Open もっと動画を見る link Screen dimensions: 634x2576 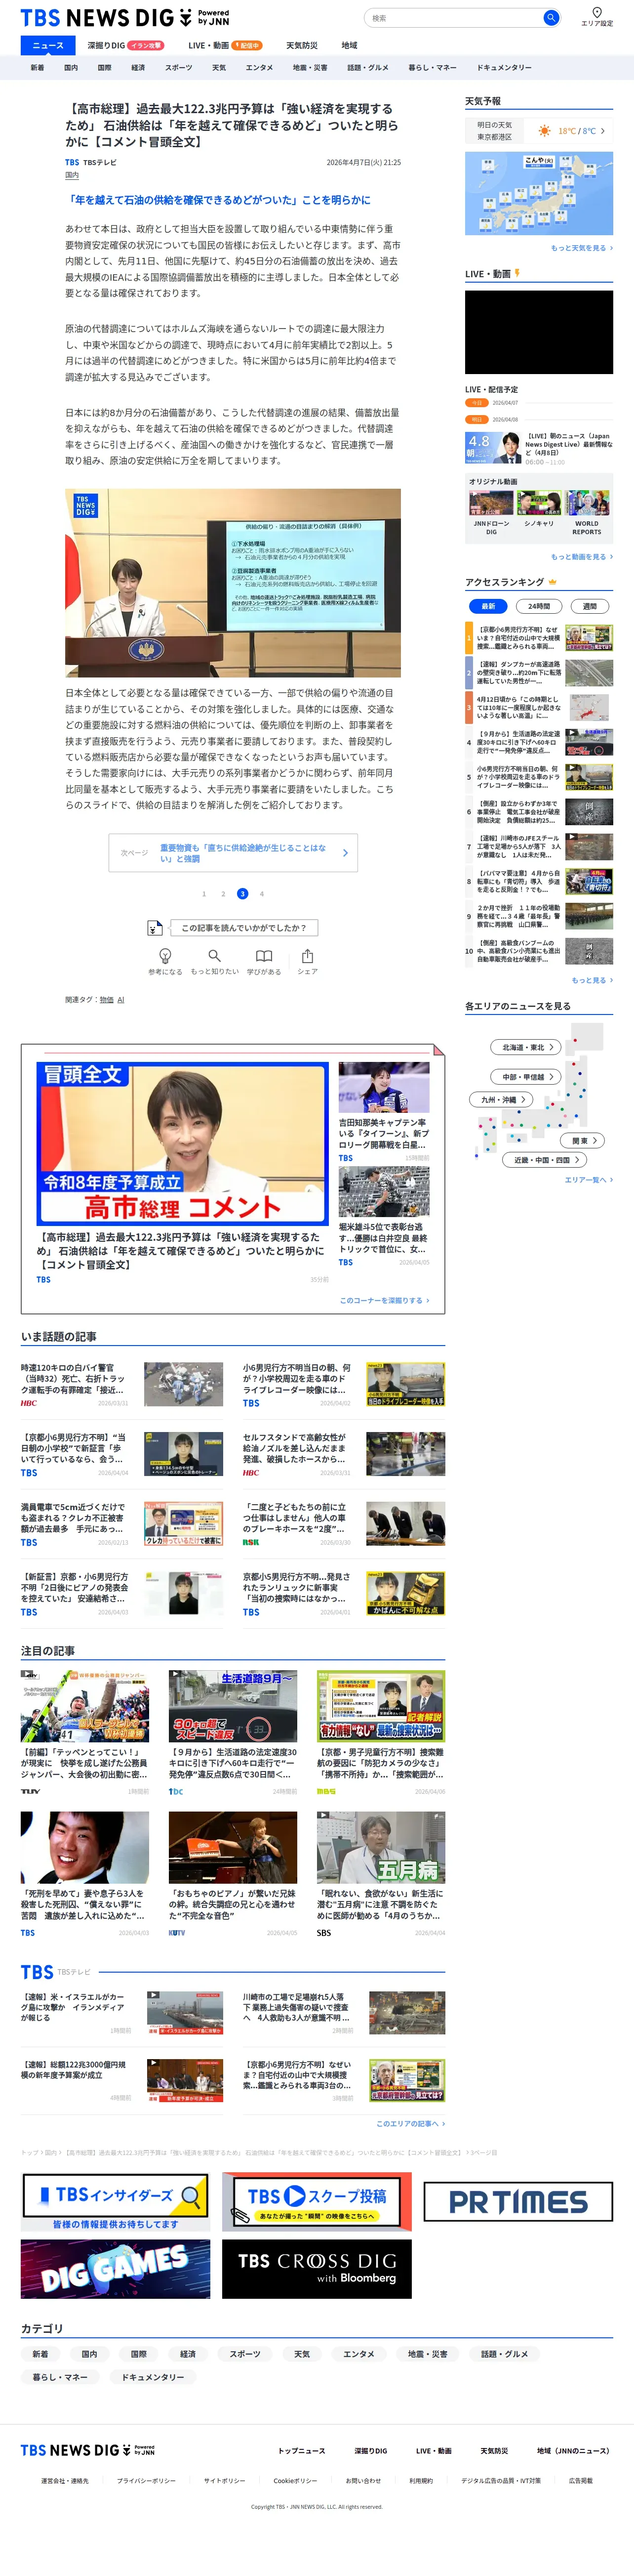(x=582, y=557)
